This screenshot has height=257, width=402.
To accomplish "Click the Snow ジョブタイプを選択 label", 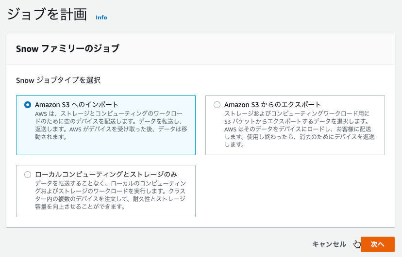I will (58, 80).
